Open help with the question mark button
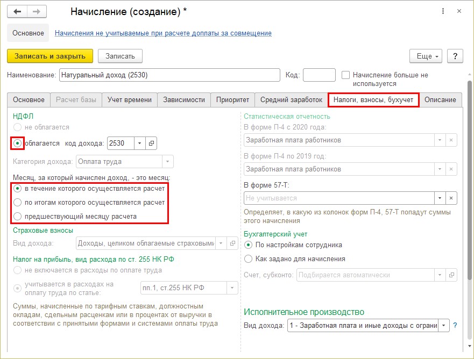The height and width of the screenshot is (359, 474). tap(455, 56)
